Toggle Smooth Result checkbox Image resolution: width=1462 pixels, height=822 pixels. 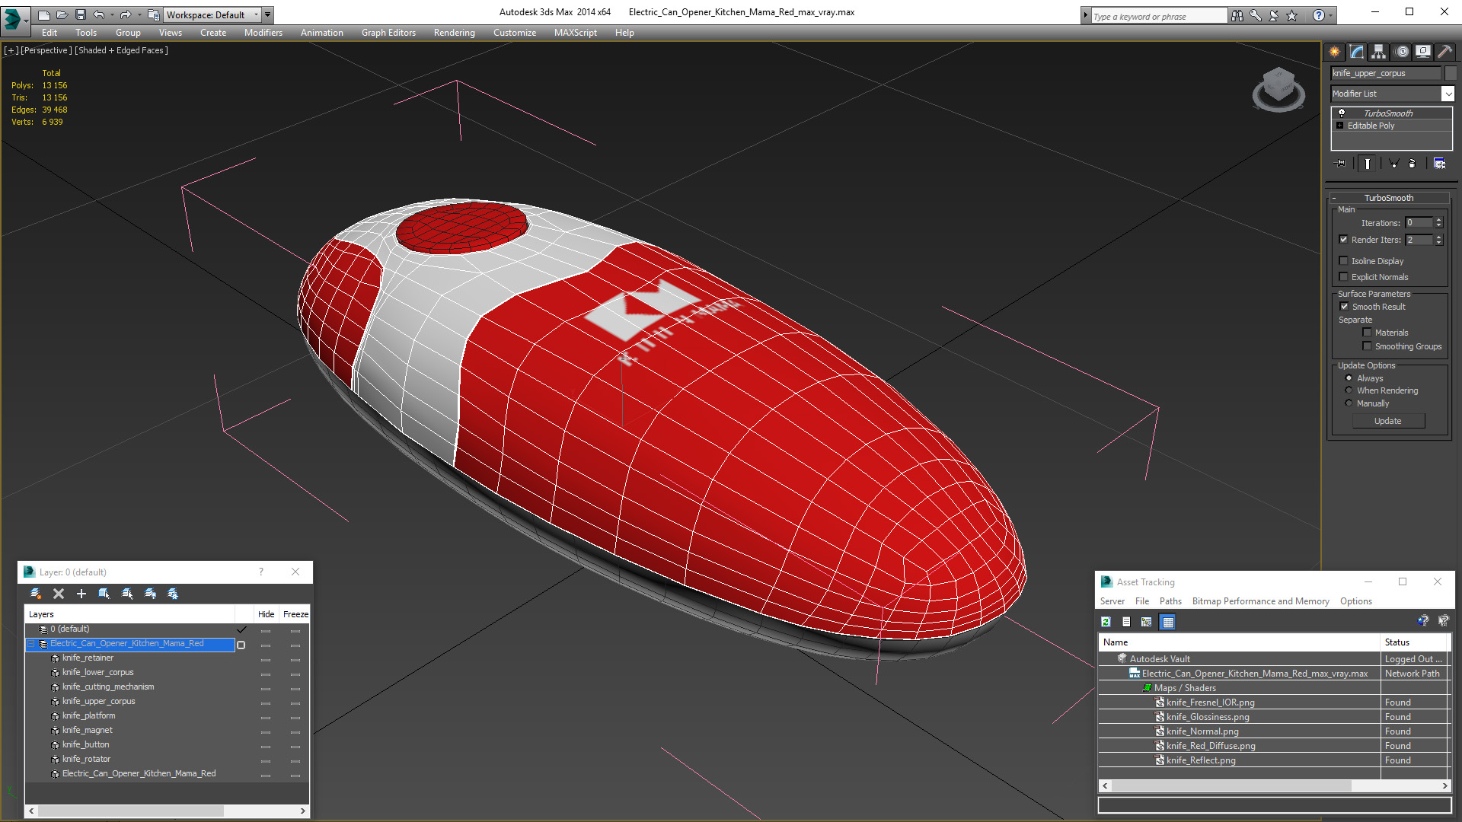click(1344, 307)
